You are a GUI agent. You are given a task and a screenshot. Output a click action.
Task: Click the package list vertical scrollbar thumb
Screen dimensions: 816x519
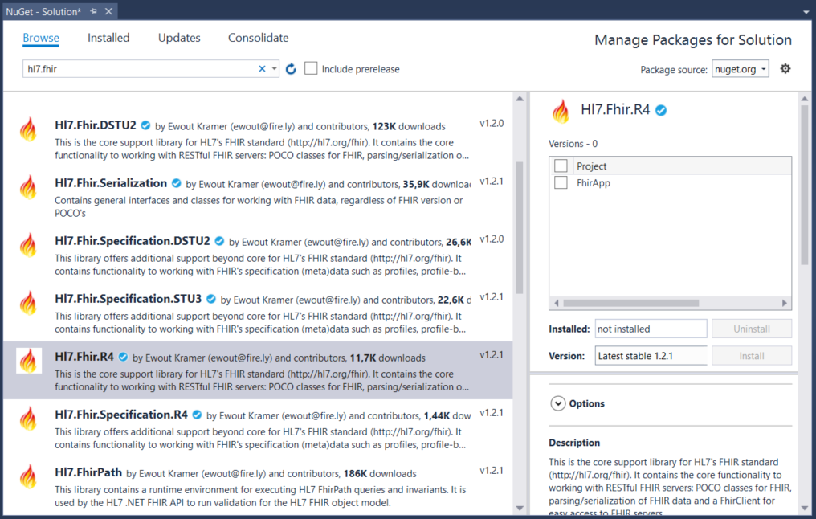point(520,228)
